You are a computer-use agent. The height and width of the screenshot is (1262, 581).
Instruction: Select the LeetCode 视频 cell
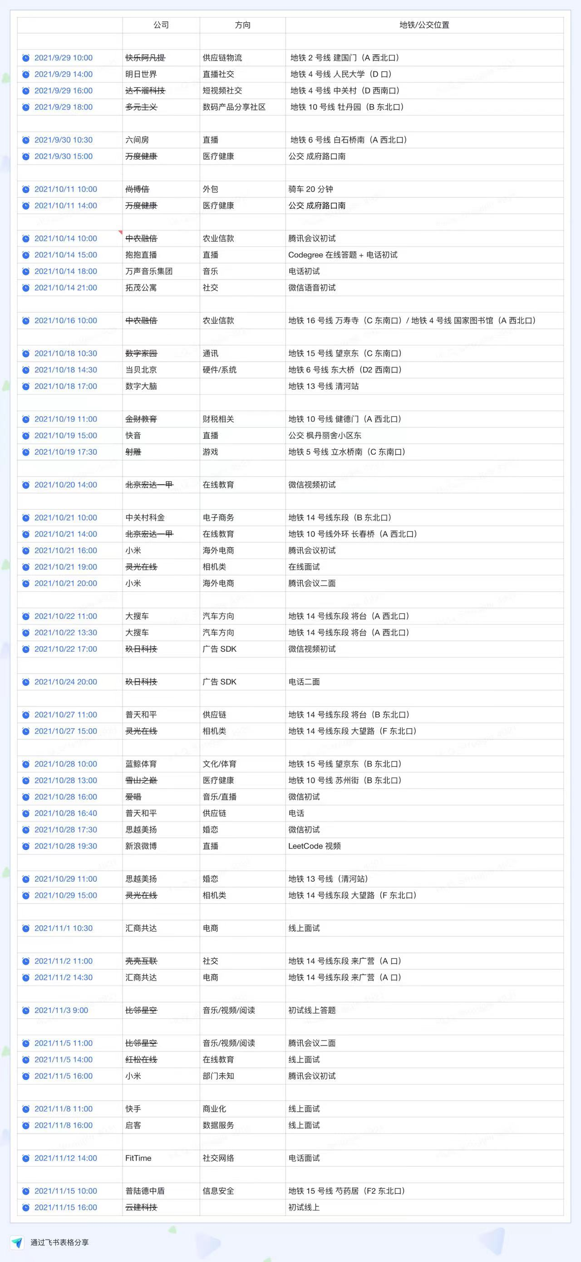pos(424,846)
